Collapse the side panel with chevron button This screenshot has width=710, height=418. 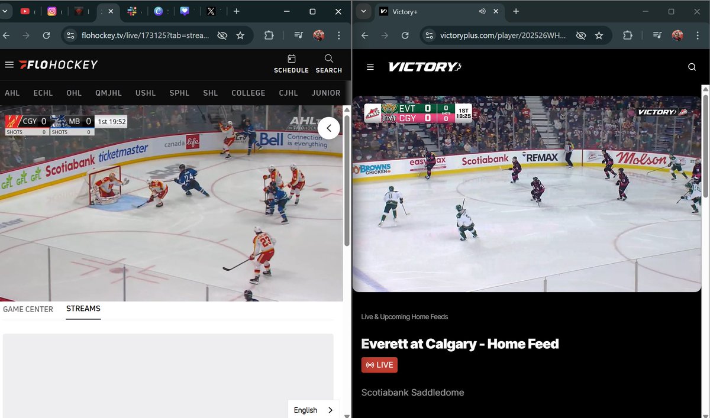tap(329, 128)
